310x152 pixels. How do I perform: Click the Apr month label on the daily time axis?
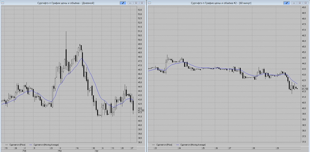(97, 151)
